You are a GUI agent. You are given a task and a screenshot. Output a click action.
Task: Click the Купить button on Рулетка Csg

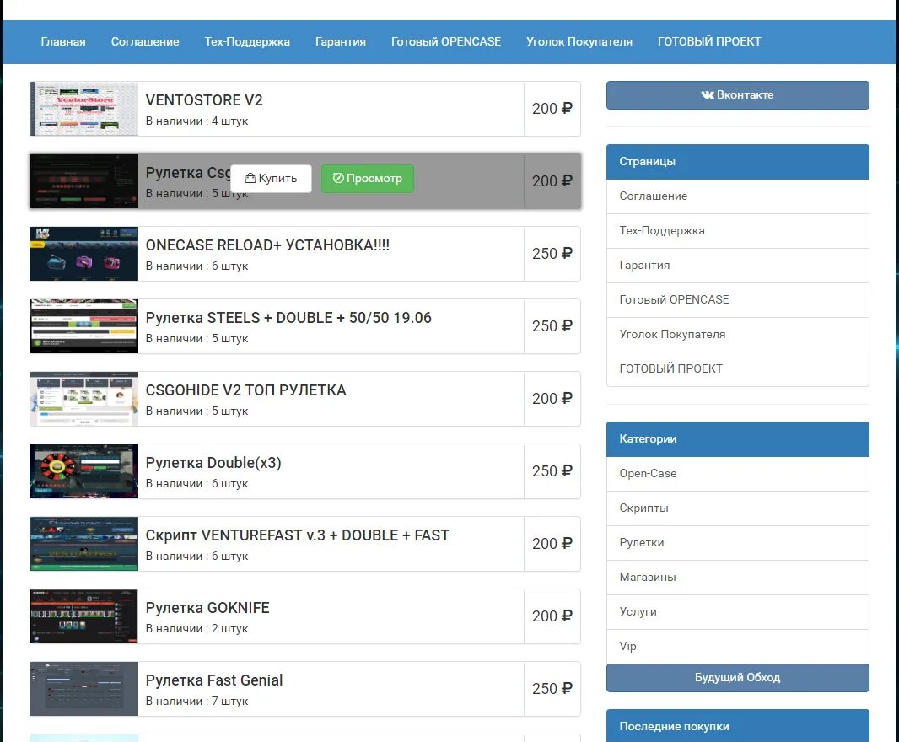272,178
